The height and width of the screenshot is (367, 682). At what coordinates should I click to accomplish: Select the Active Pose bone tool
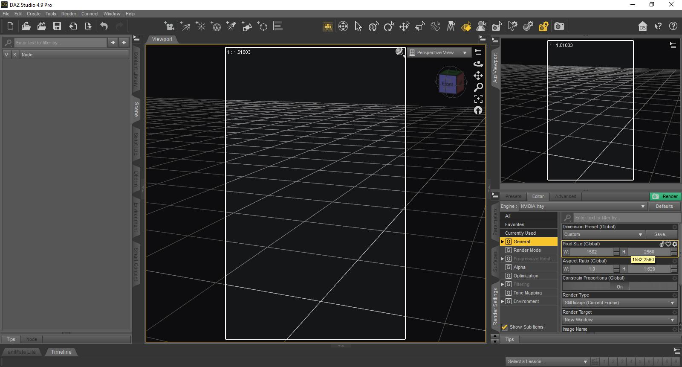(435, 26)
